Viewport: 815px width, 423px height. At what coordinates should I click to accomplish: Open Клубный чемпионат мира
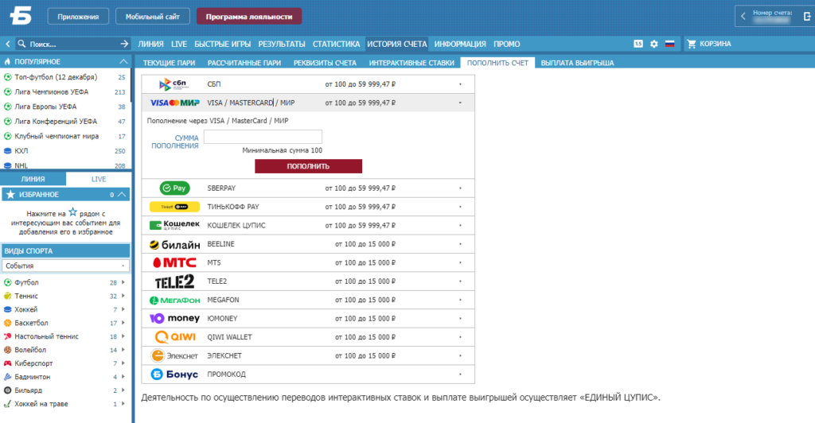[x=65, y=136]
